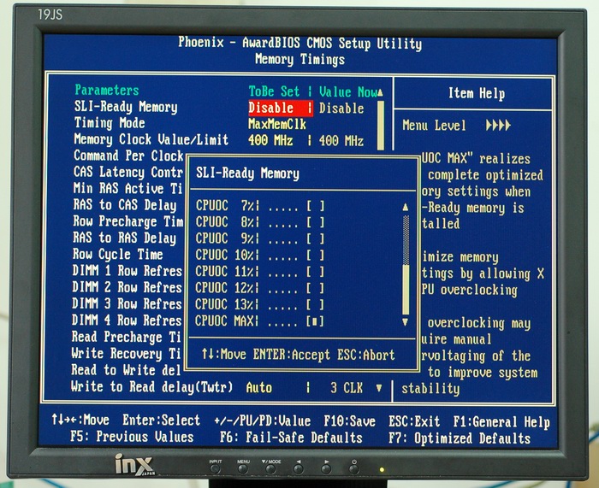Click the SLI-Ready Memory parameter row
Screen dimensions: 599x488
[x=126, y=107]
